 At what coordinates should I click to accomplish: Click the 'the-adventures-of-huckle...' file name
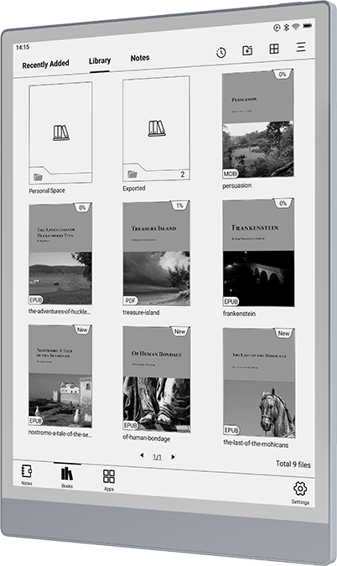click(x=60, y=311)
